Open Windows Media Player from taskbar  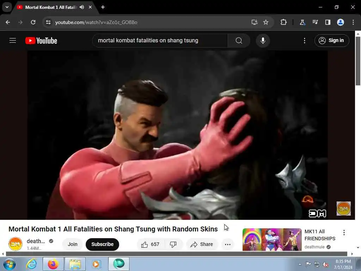[x=97, y=264]
